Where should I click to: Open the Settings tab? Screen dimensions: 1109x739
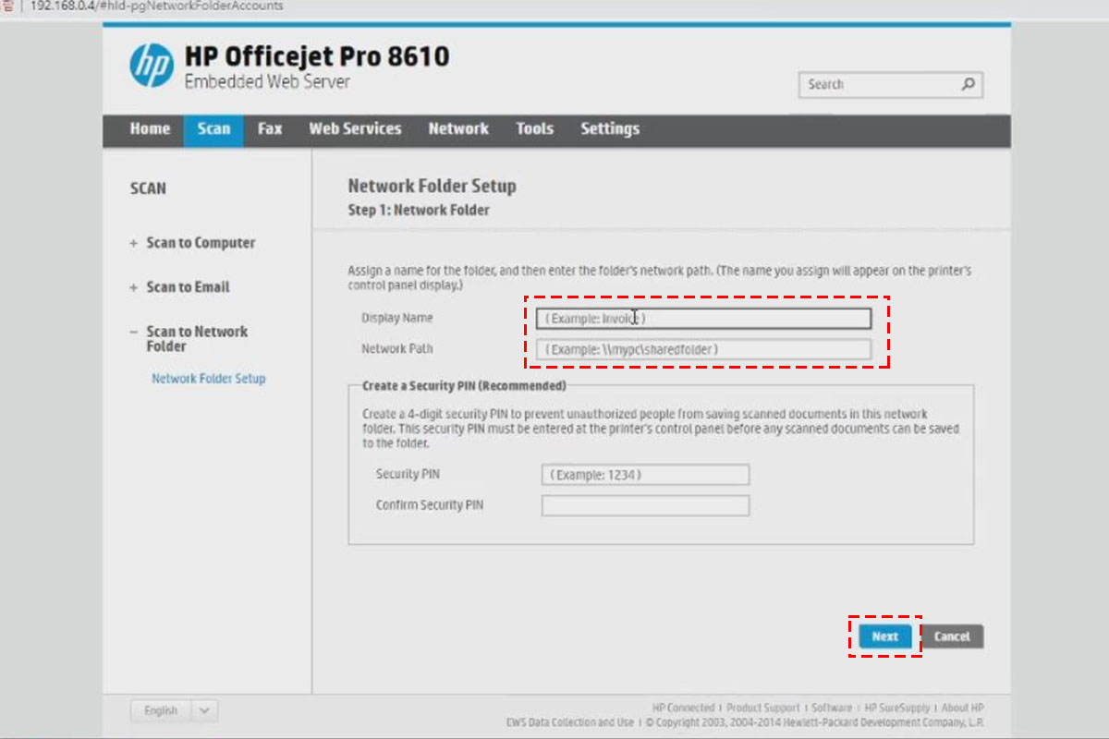(x=610, y=129)
